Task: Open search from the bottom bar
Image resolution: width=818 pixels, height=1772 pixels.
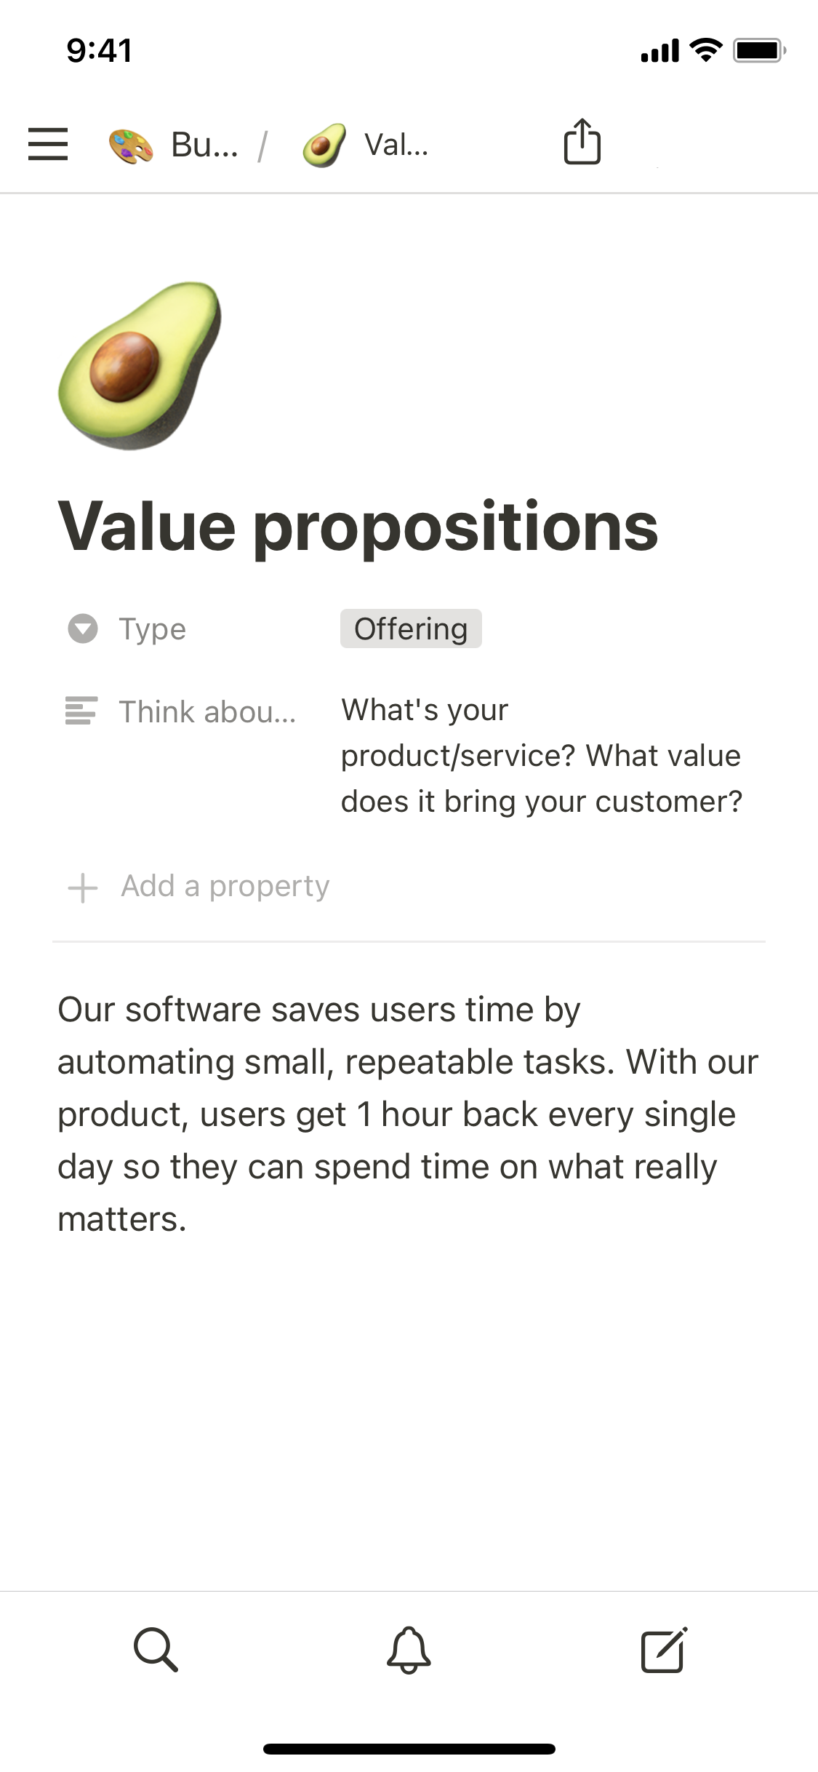Action: pos(156,1650)
